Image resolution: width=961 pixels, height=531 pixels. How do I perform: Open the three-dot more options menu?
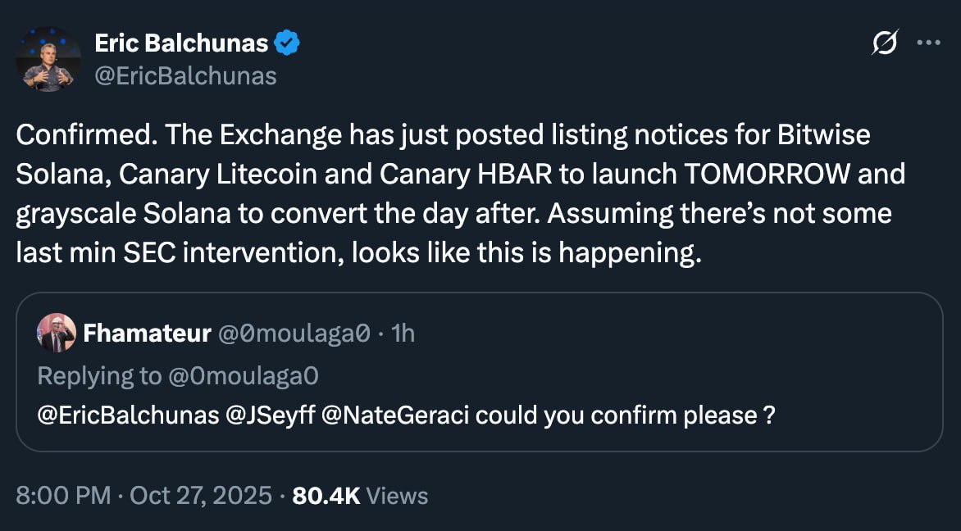(x=928, y=43)
